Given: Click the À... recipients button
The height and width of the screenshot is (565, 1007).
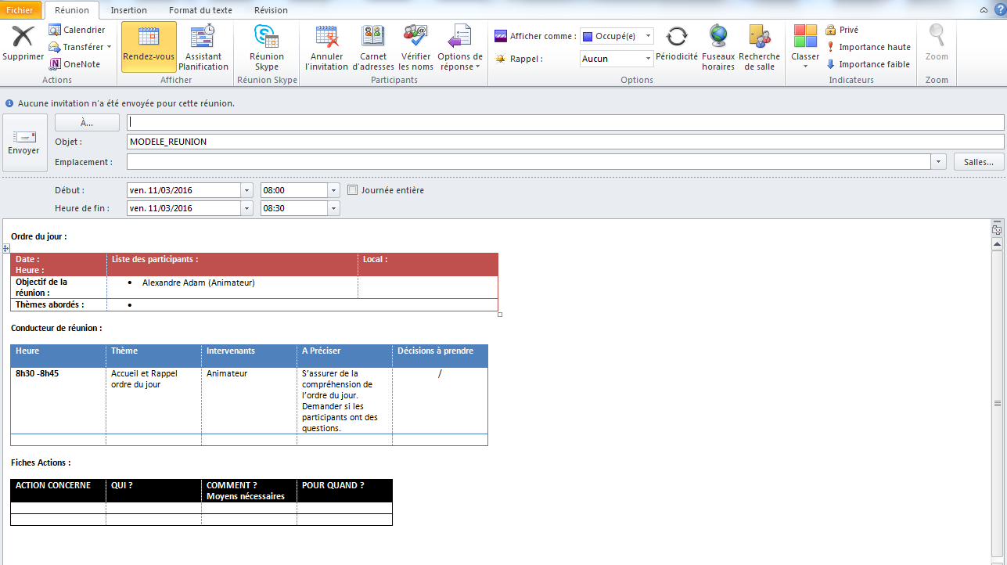Looking at the screenshot, I should click(87, 122).
